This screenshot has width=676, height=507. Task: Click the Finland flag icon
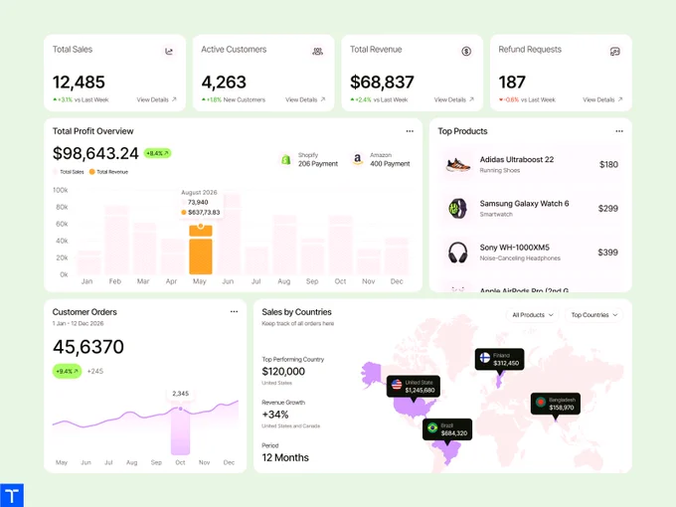[x=485, y=358]
